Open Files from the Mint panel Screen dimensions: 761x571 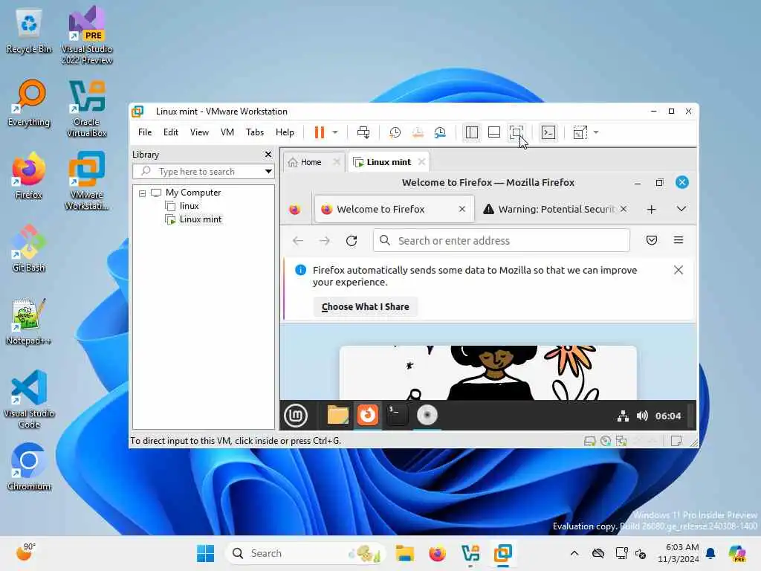[338, 416]
